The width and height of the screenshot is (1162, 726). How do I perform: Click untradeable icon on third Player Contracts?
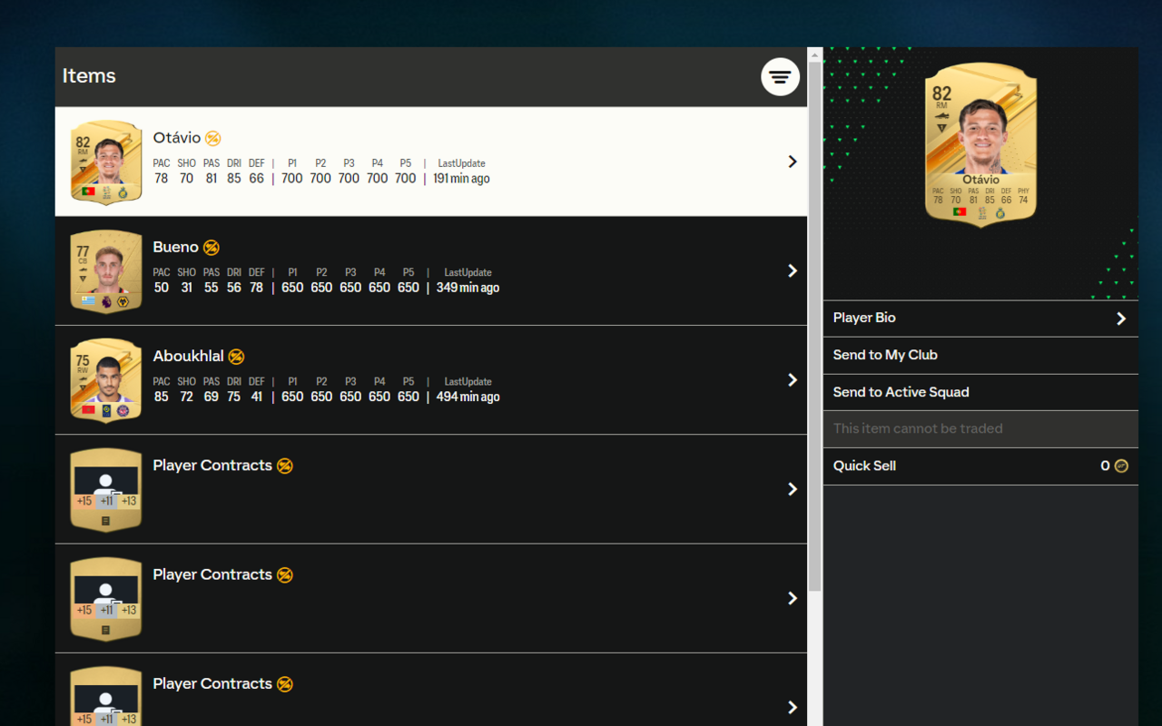(x=285, y=684)
